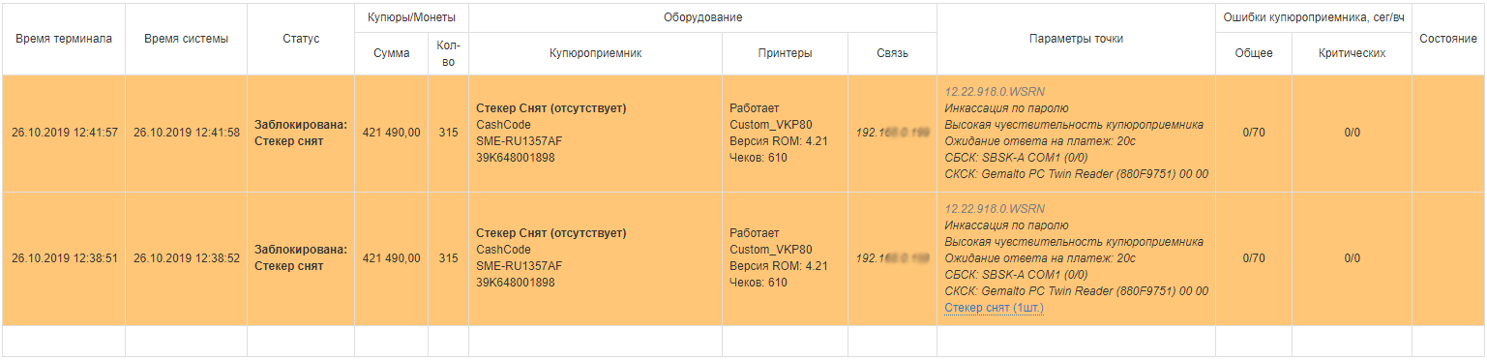Click the 'Параметры точки' column header
Image resolution: width=1487 pixels, height=360 pixels.
1077,39
